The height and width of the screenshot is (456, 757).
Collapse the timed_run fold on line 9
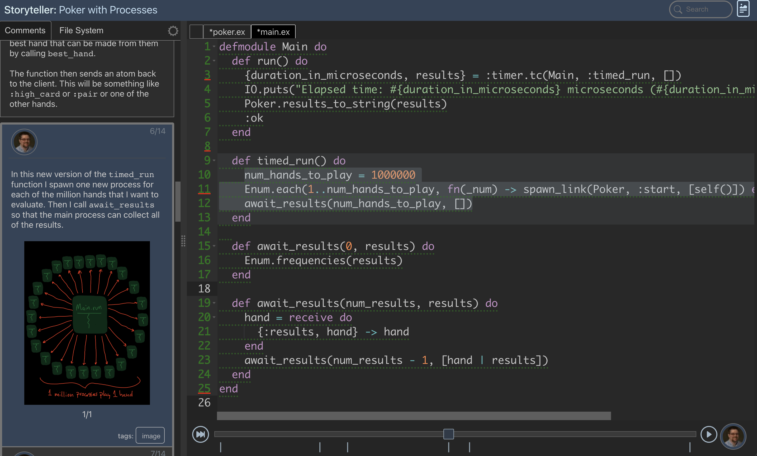coord(214,161)
